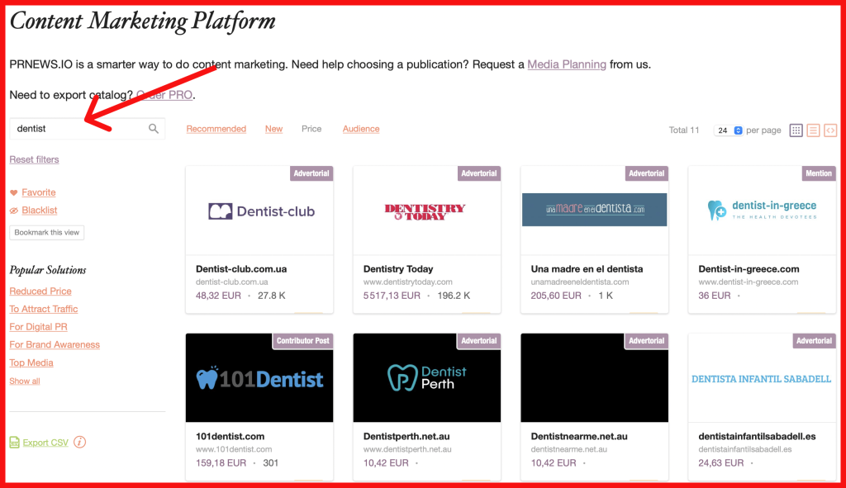Viewport: 846px width, 488px height.
Task: Click the Total 11 results count
Action: pyautogui.click(x=683, y=130)
